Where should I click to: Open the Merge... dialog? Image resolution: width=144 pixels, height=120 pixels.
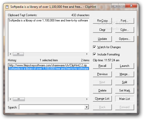pyautogui.click(x=125, y=74)
